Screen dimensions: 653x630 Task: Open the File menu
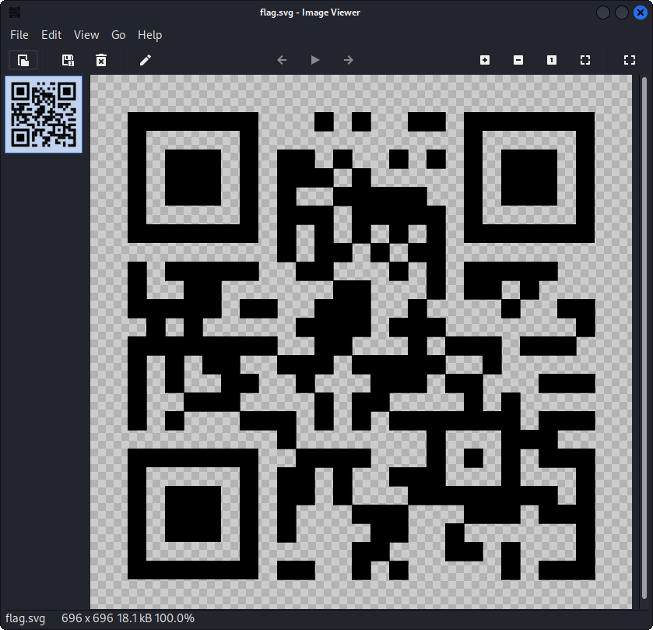pos(19,35)
